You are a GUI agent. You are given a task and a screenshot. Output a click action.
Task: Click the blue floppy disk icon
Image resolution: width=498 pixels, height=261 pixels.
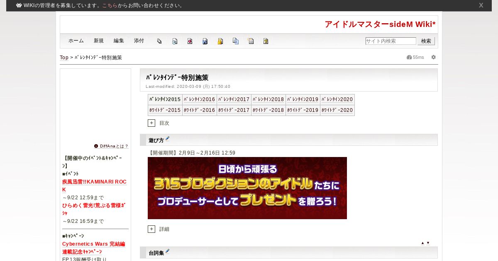pos(205,41)
